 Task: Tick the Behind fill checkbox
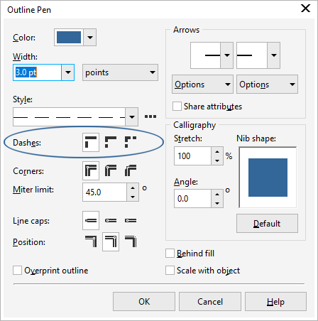pyautogui.click(x=170, y=253)
